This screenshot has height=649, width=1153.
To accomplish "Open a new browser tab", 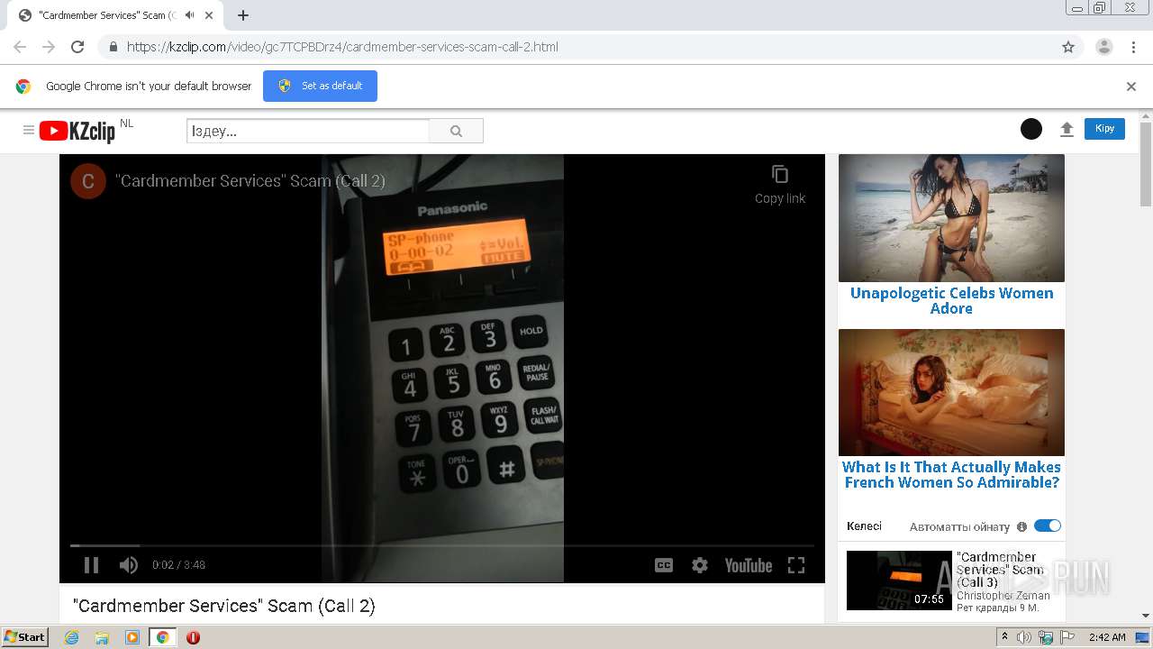I will [x=243, y=15].
